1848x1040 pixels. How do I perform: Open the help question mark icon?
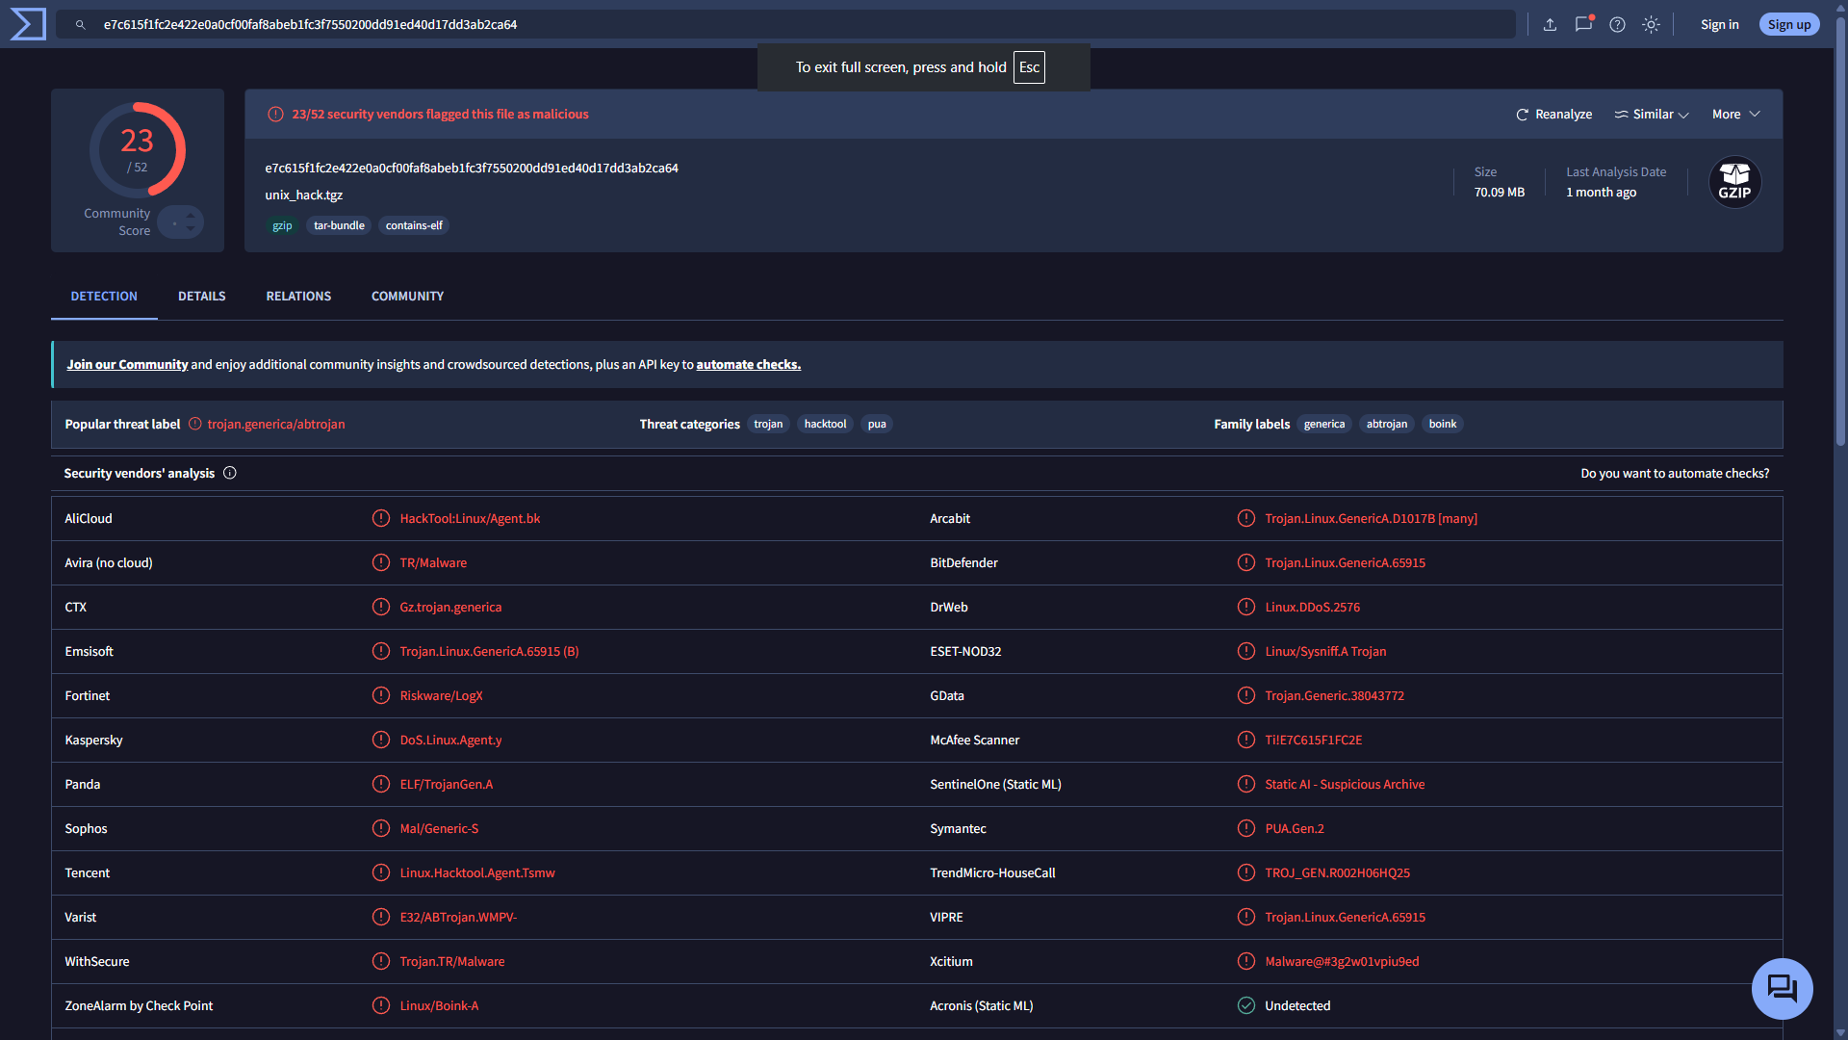click(1617, 25)
